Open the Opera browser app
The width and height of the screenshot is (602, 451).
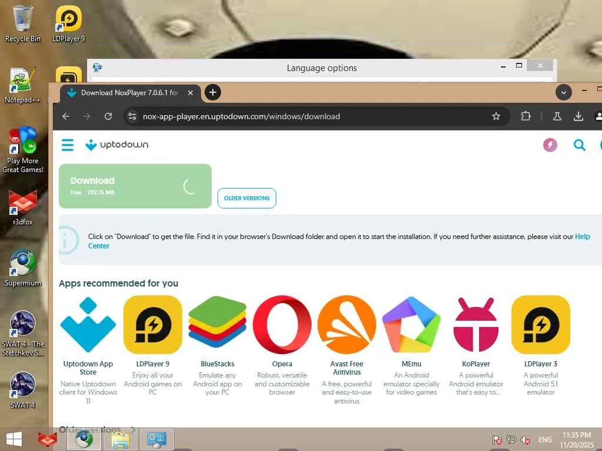click(282, 345)
